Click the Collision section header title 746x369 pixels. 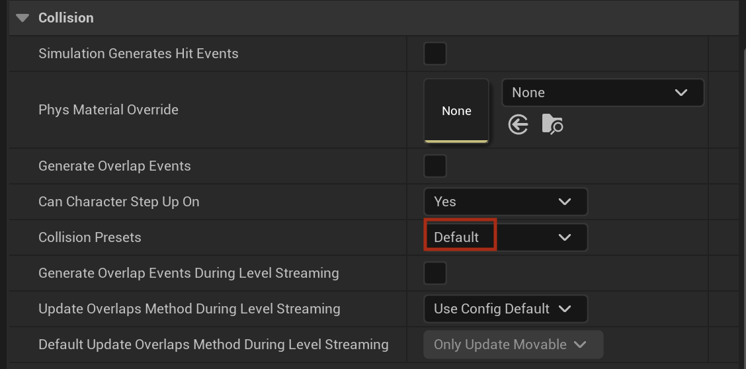point(65,18)
